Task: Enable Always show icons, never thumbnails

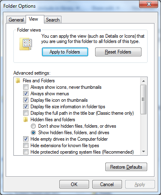Action: (26, 87)
